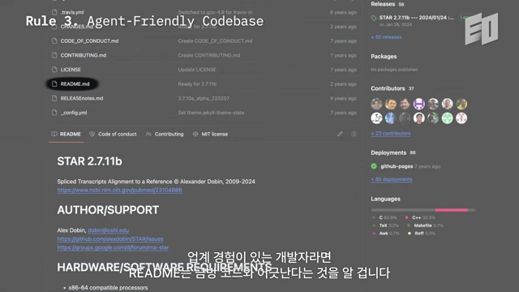The width and height of the screenshot is (519, 292).
Task: Click MIT license scale icon
Action: (195, 134)
